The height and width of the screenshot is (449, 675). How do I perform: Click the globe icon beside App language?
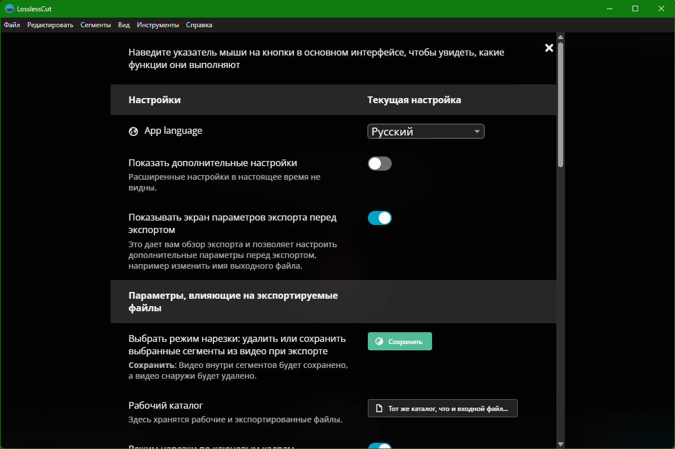point(133,131)
